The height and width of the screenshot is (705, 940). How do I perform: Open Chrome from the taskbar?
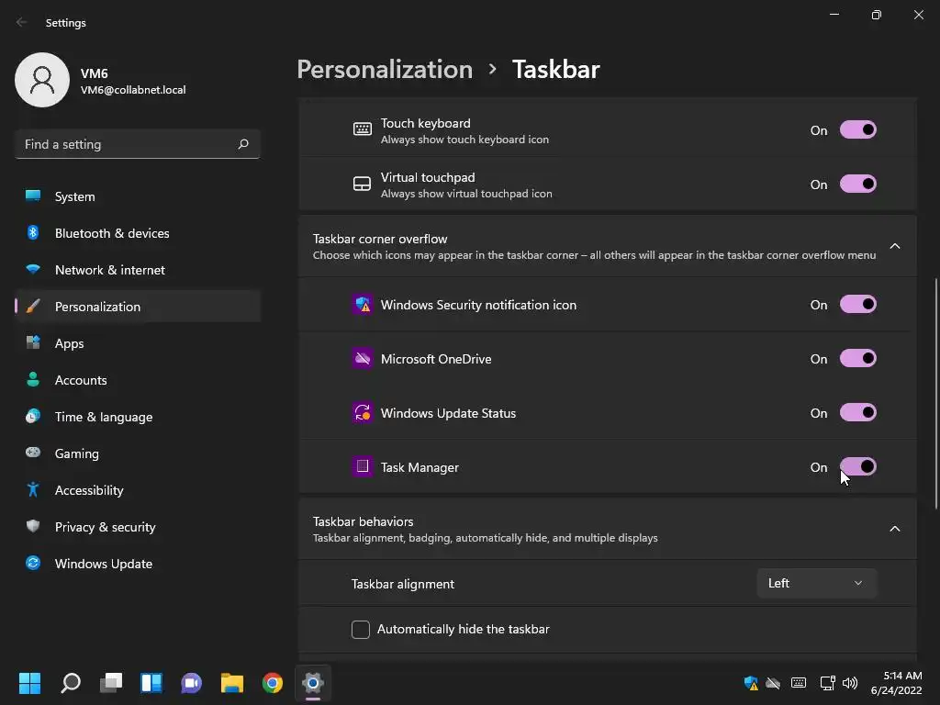coord(272,683)
